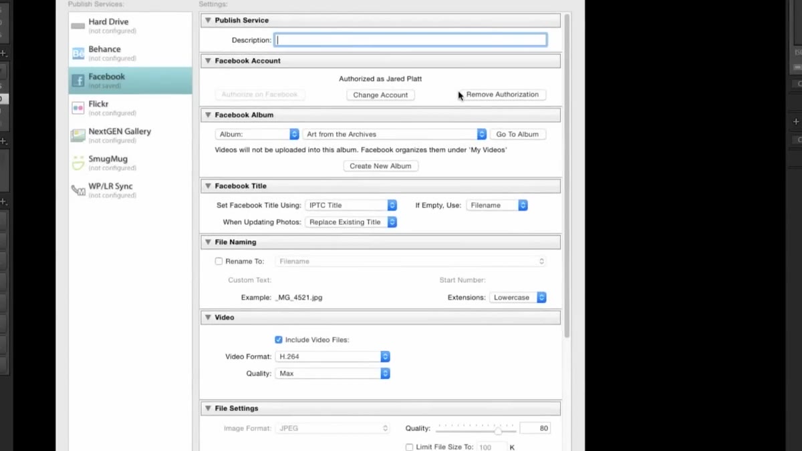Choose WP/LR Sync in Publish Services

(130, 190)
